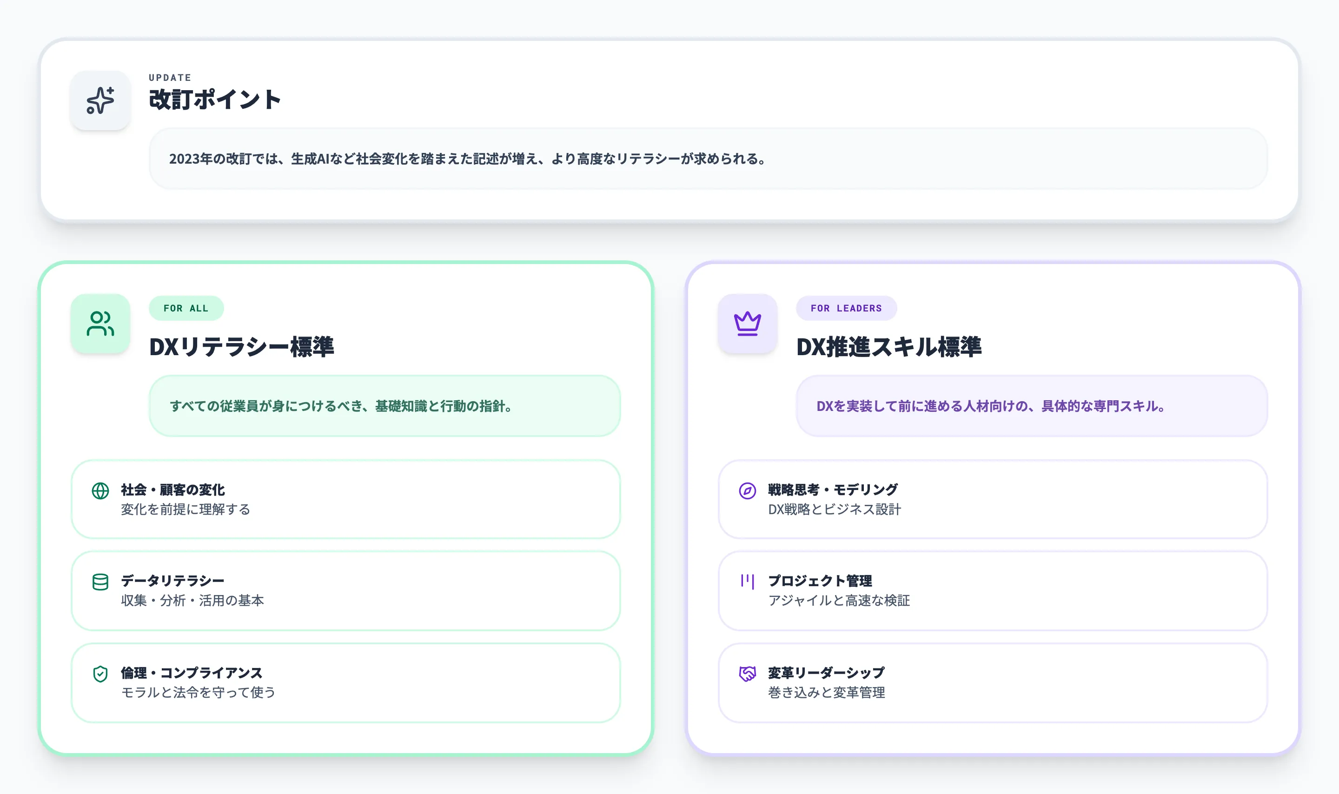This screenshot has height=794, width=1339.
Task: Toggle the FOR LEADERS badge
Action: [846, 308]
